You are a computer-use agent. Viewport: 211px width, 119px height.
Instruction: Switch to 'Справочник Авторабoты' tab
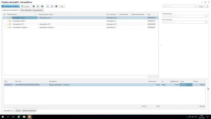pyautogui.click(x=11, y=10)
